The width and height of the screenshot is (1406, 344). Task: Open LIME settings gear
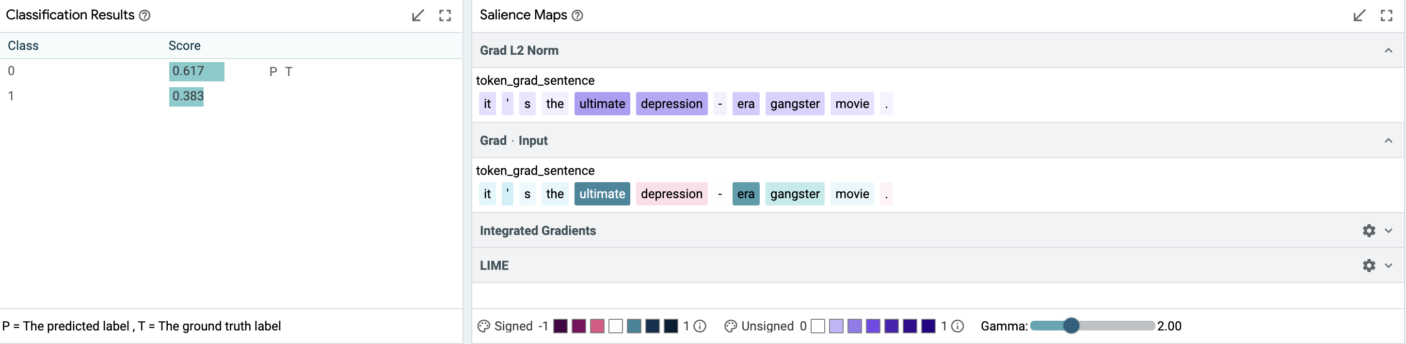(1369, 266)
